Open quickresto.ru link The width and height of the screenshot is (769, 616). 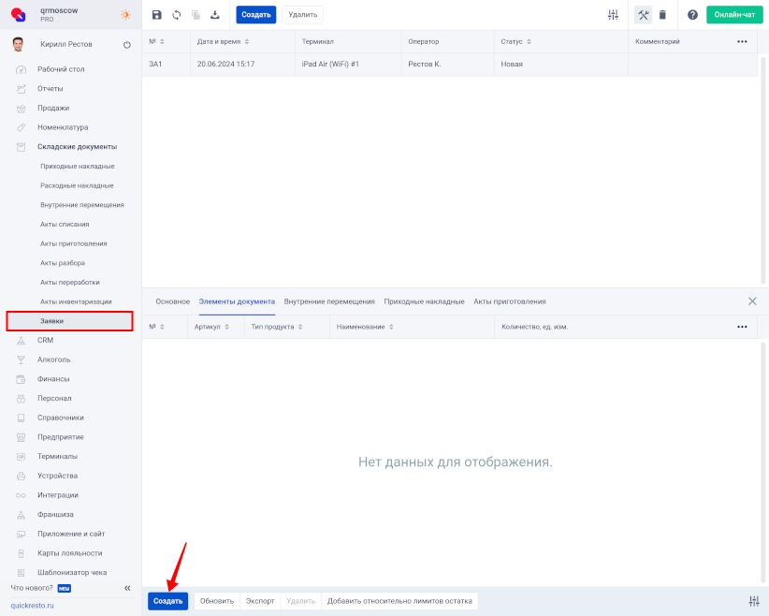coord(33,606)
